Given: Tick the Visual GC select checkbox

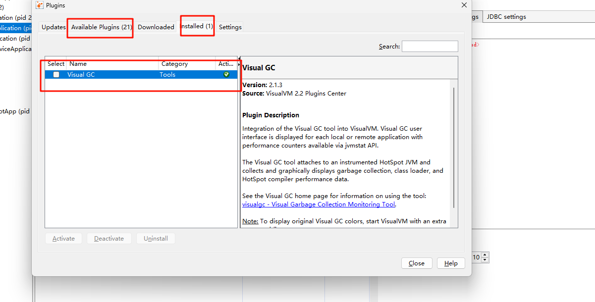Looking at the screenshot, I should pos(56,75).
